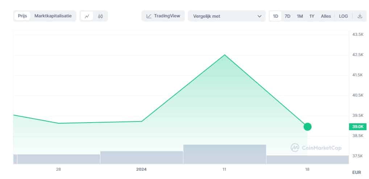Select the Prijs tab

coord(22,16)
